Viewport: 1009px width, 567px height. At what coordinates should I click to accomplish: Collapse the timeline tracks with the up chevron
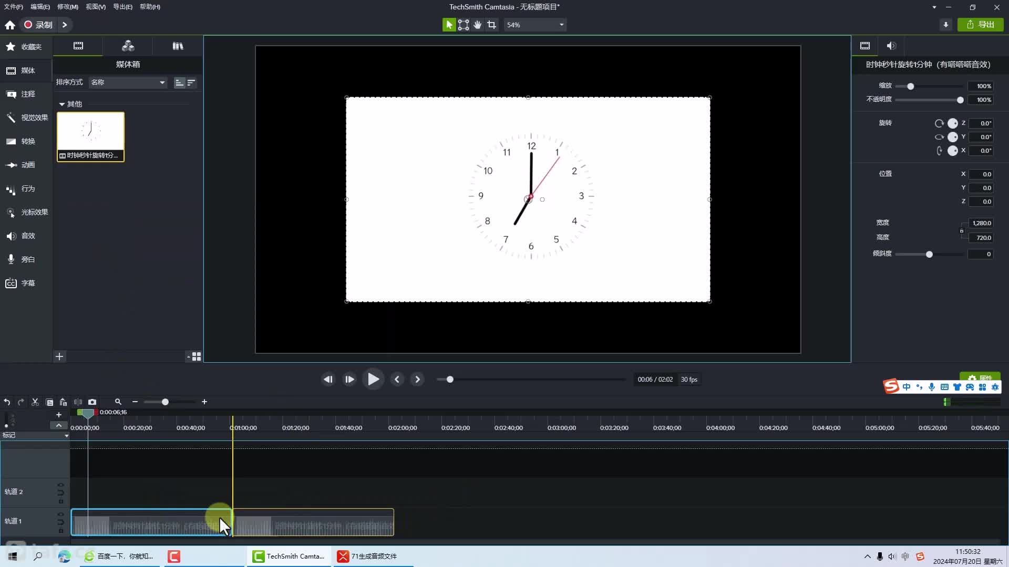click(x=59, y=425)
